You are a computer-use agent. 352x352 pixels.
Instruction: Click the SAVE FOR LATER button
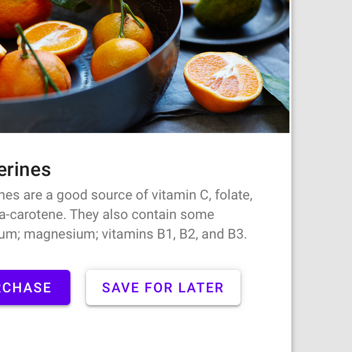pyautogui.click(x=163, y=287)
